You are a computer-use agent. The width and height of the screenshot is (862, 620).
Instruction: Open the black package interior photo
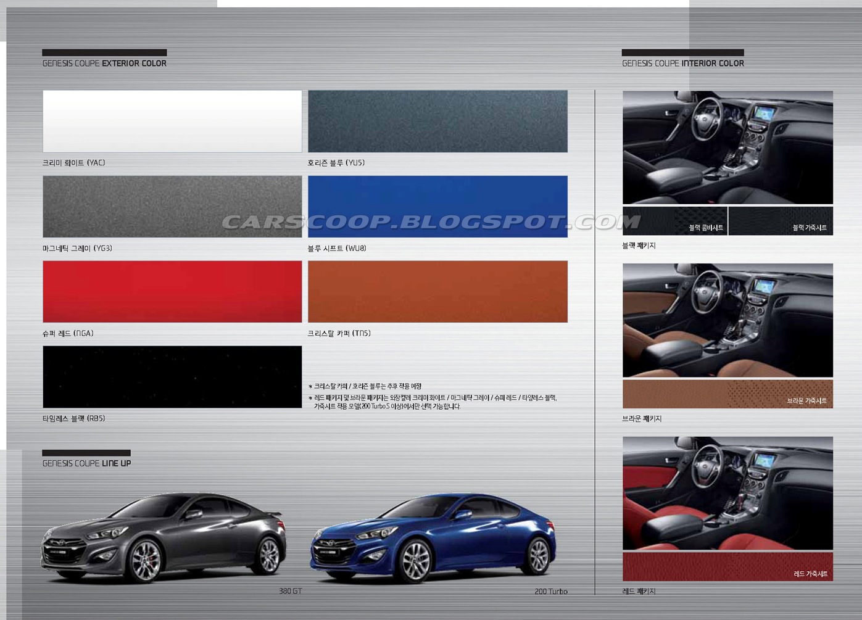coord(727,147)
